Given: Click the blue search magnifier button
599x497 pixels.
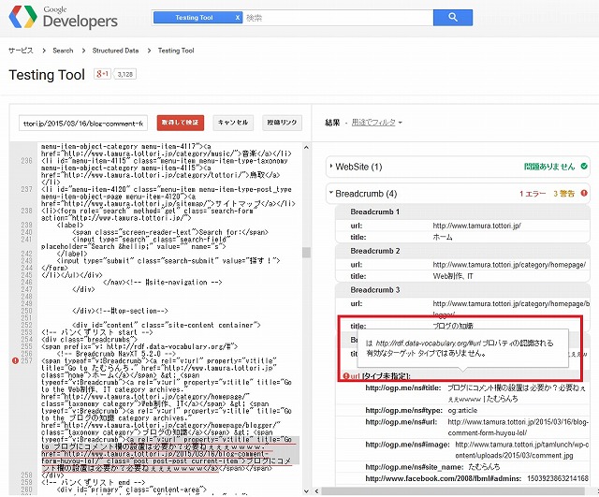Looking at the screenshot, I should point(453,18).
